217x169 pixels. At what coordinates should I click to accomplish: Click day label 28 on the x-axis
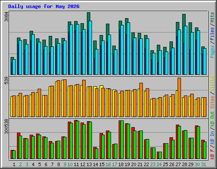[184, 164]
